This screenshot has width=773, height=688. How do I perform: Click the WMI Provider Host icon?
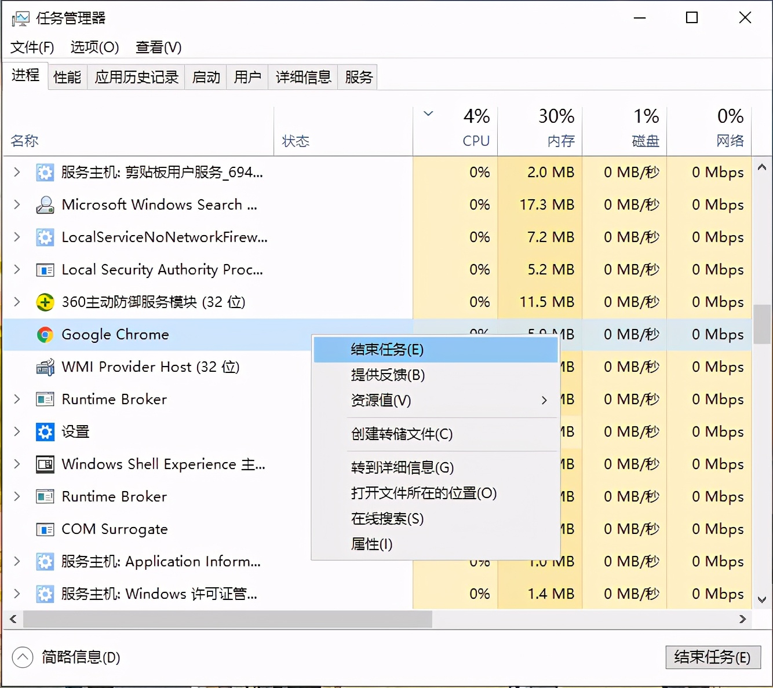(x=45, y=367)
